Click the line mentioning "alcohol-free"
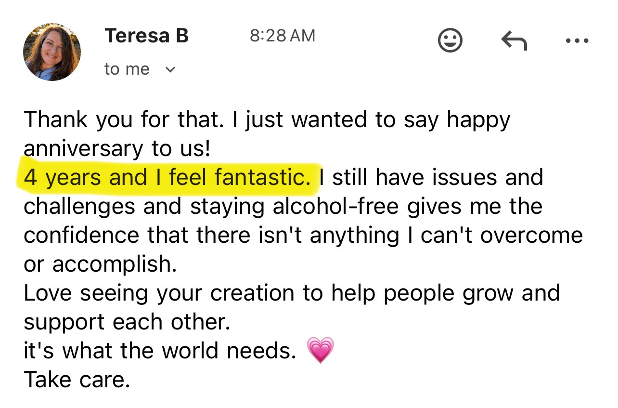Viewport: 618px width, 408px height. click(x=283, y=206)
